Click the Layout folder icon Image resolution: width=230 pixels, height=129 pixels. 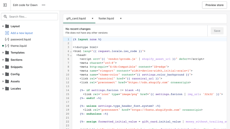pos(7,26)
